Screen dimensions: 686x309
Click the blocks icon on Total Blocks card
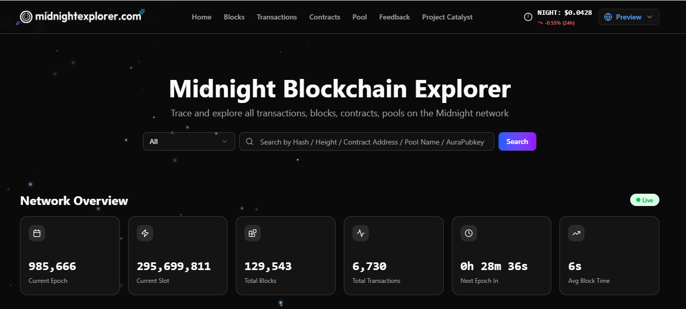click(253, 233)
